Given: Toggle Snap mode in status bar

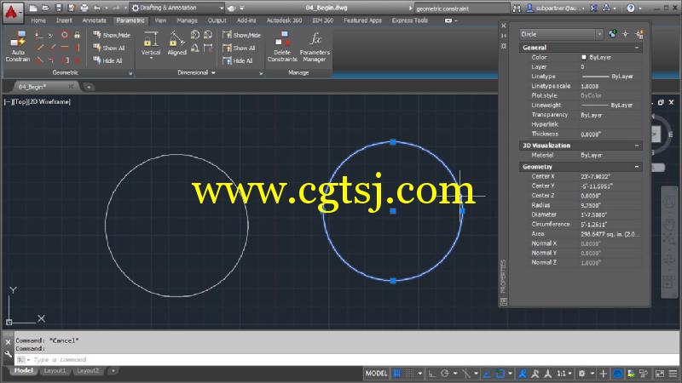Looking at the screenshot, I should [x=409, y=374].
